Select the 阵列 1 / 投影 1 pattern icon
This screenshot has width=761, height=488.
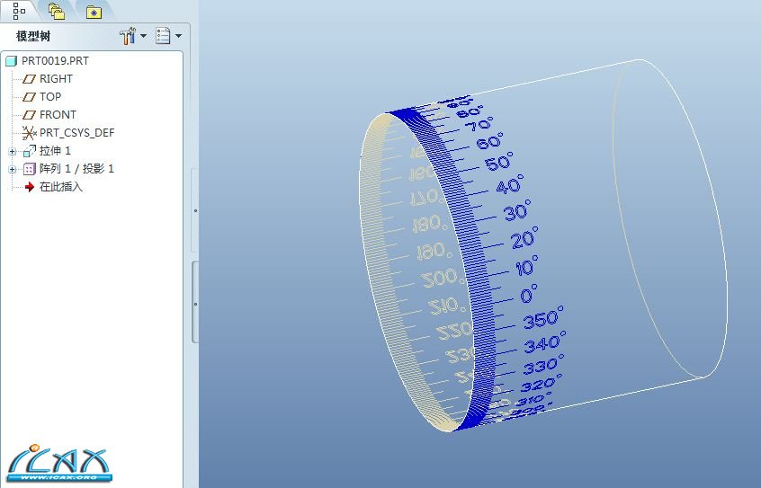(x=30, y=169)
